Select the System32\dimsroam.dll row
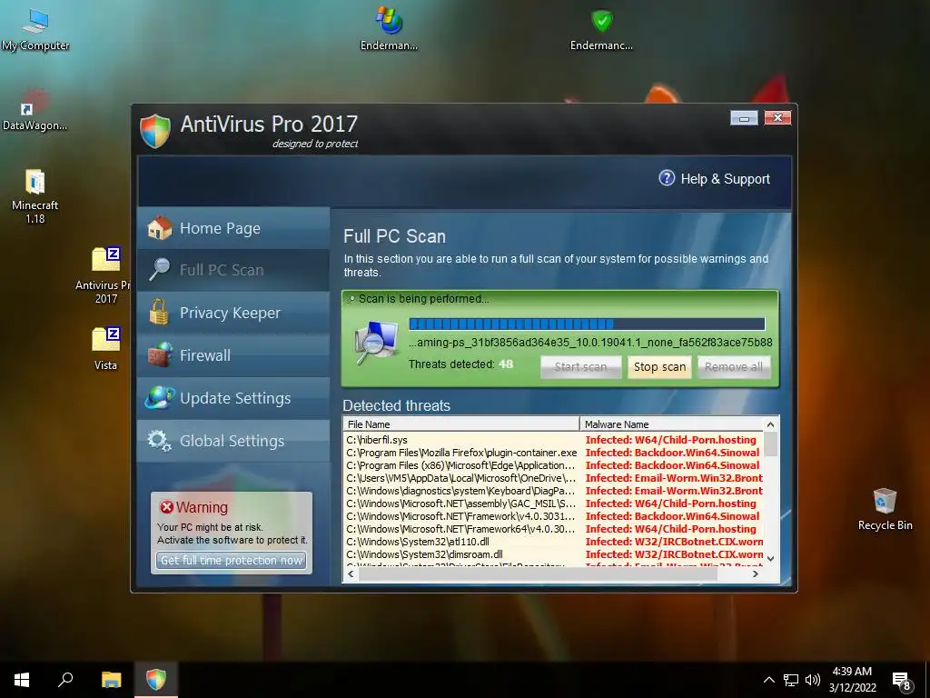This screenshot has height=698, width=930. pos(553,554)
